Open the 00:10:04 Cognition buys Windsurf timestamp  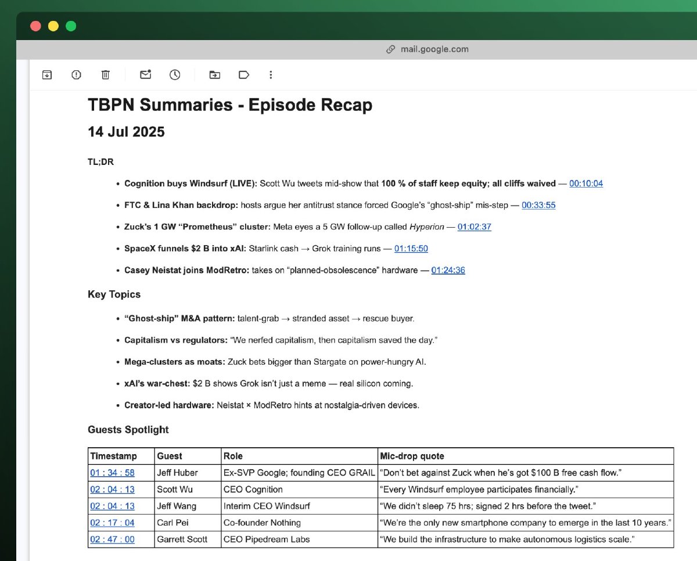(x=586, y=184)
